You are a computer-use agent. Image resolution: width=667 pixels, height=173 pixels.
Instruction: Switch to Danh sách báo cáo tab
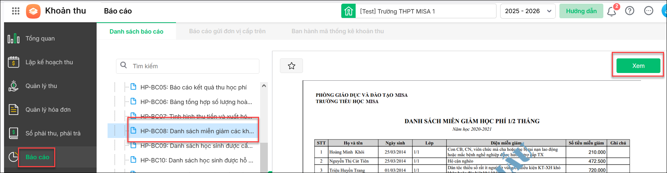point(136,31)
